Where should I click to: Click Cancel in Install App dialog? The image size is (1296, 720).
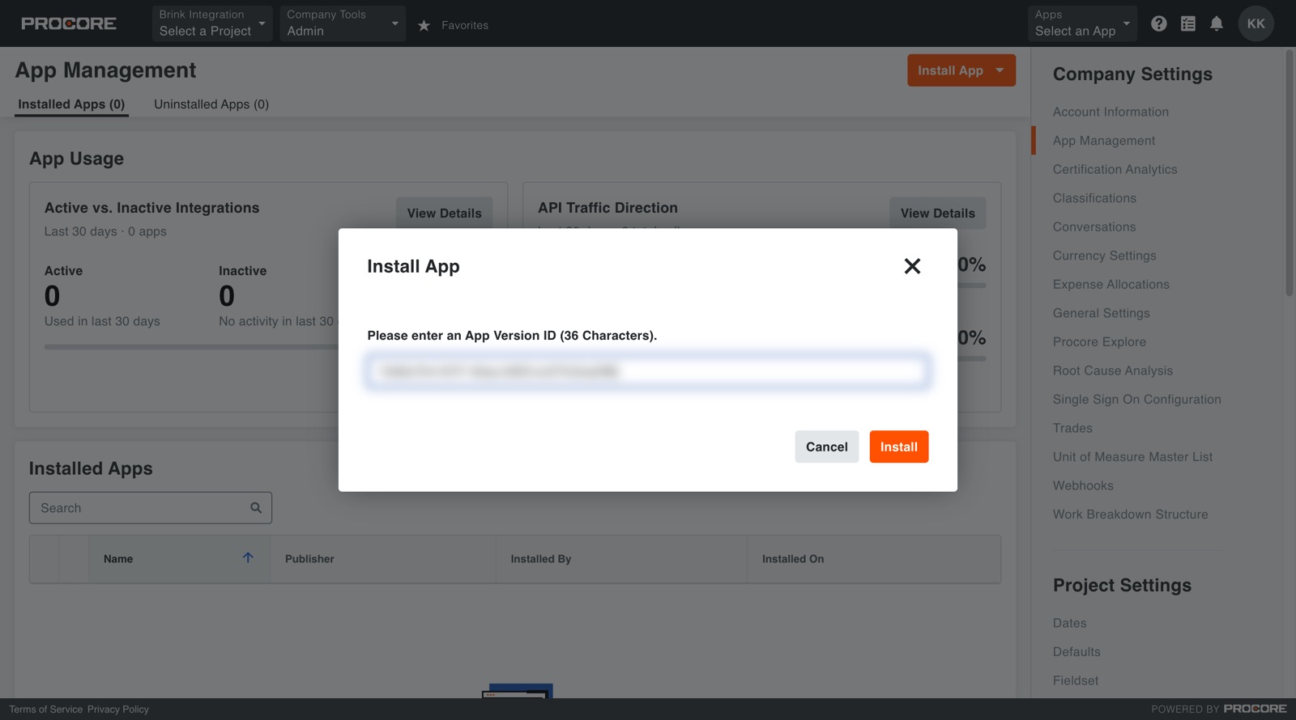826,447
